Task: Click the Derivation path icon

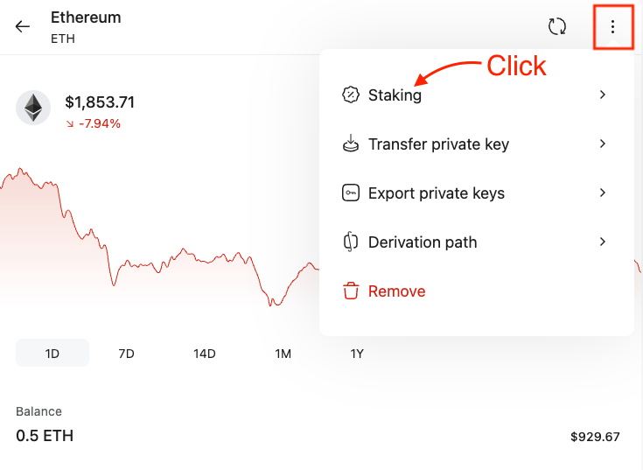Action: tap(351, 242)
